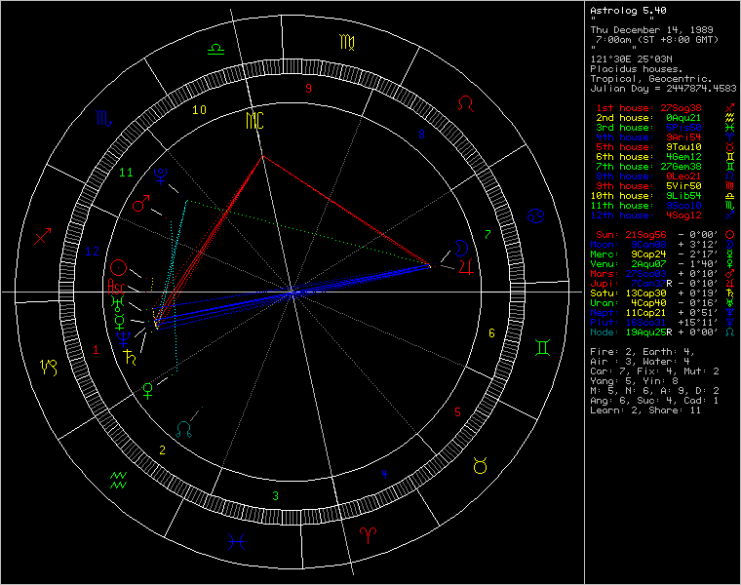Select the Sun glyph inside the chart
741x585 pixels.
119,267
